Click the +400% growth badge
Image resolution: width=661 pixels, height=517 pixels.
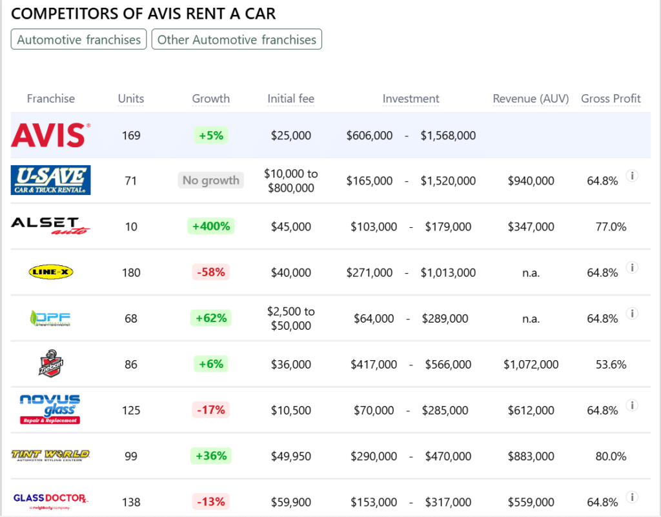coord(211,227)
